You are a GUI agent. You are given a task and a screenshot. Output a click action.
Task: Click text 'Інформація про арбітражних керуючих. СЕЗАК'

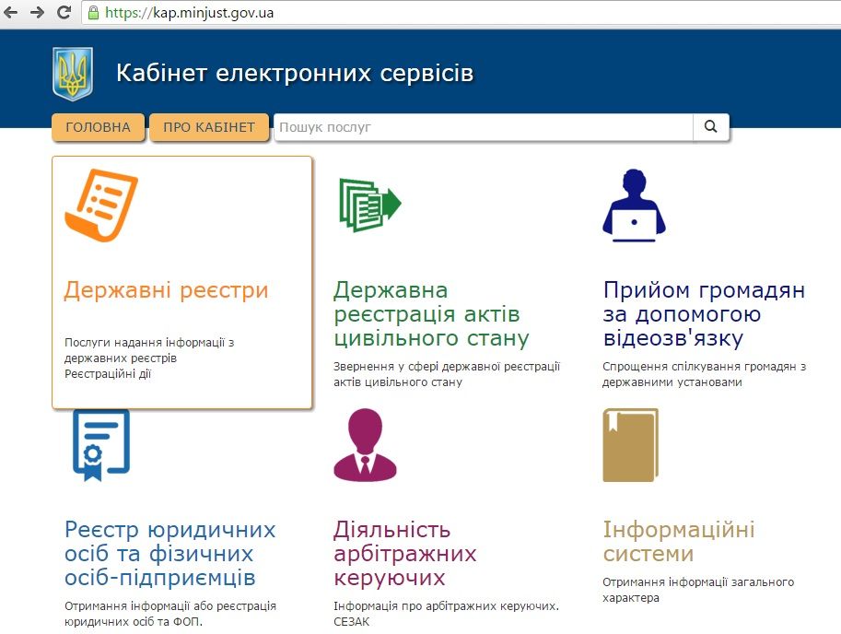446,614
